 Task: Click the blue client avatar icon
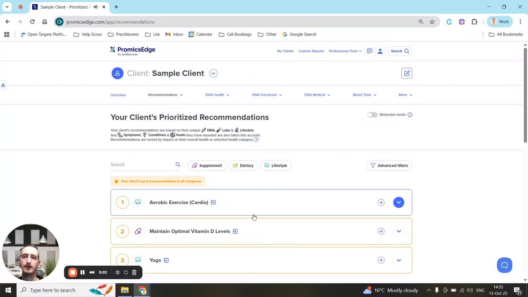coord(117,73)
